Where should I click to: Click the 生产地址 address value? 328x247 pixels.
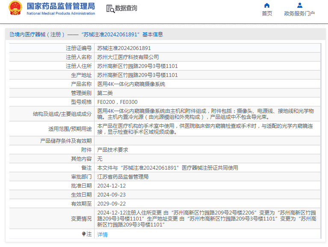click(x=137, y=75)
